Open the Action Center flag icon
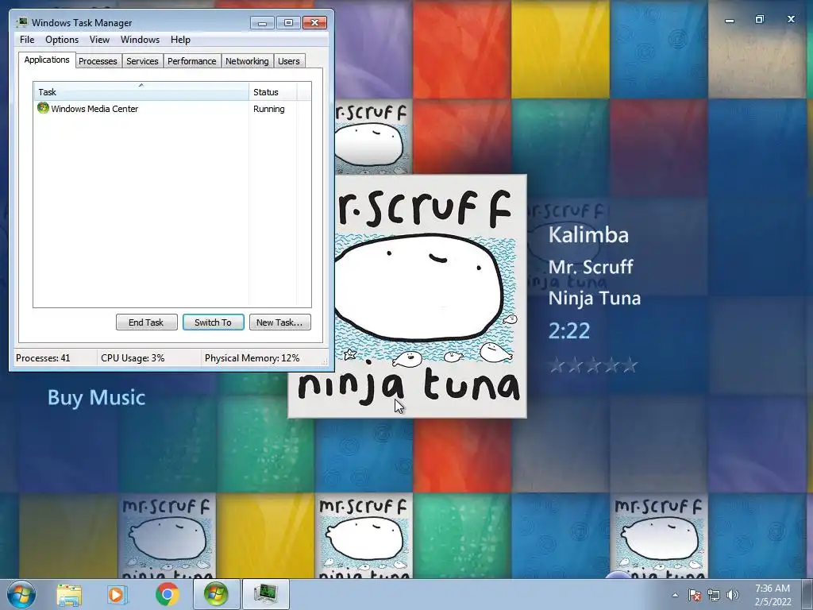This screenshot has height=610, width=813. 695,595
